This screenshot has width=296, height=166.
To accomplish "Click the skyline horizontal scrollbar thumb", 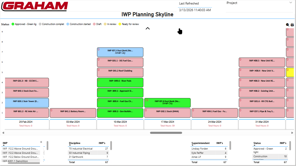I will tap(166, 133).
